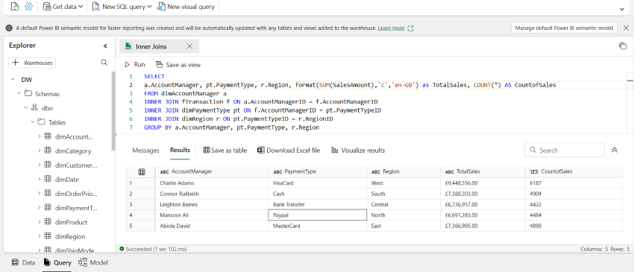Switch to the Model view
The height and width of the screenshot is (272, 634).
pos(93,263)
